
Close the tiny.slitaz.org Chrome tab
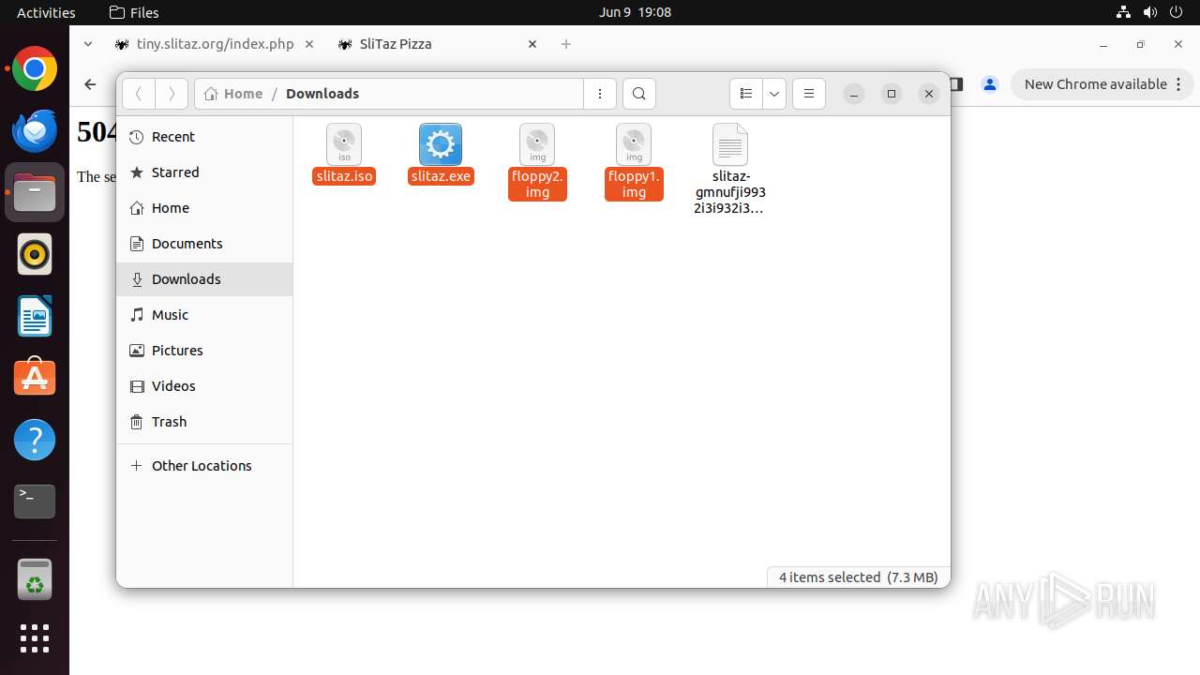(x=310, y=44)
